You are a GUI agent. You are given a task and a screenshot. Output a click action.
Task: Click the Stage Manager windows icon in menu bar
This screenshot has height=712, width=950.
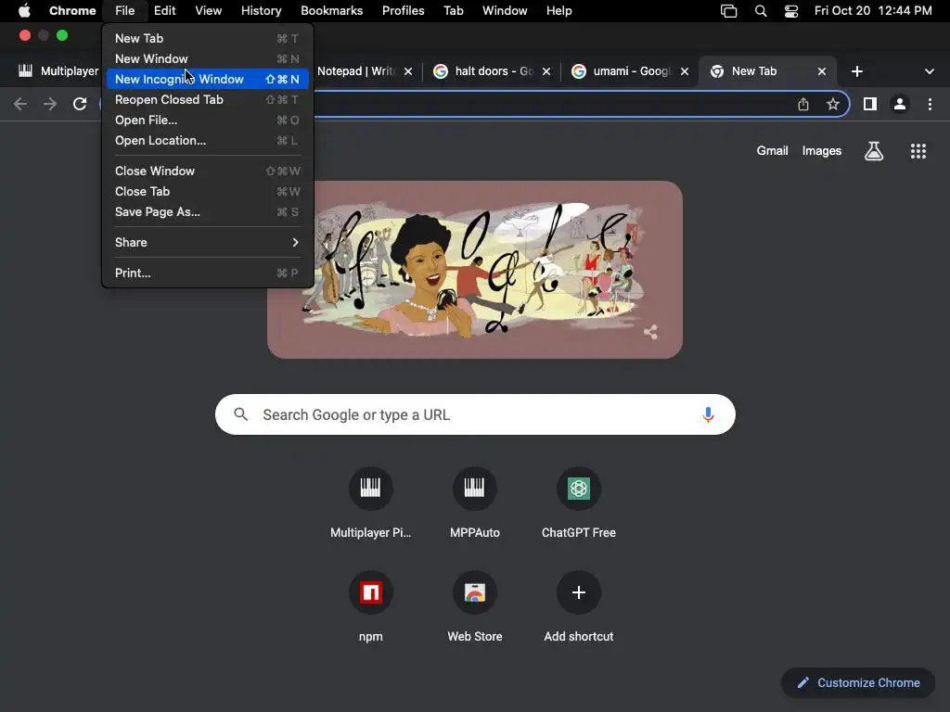[728, 11]
